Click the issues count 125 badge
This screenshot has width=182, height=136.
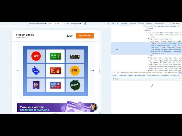[x=178, y=24]
